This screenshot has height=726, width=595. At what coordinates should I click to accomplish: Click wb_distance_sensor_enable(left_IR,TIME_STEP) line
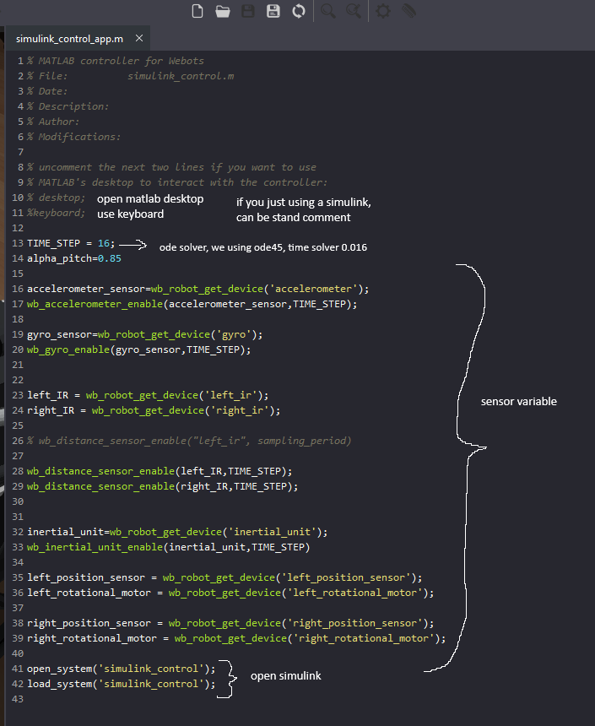tap(160, 471)
